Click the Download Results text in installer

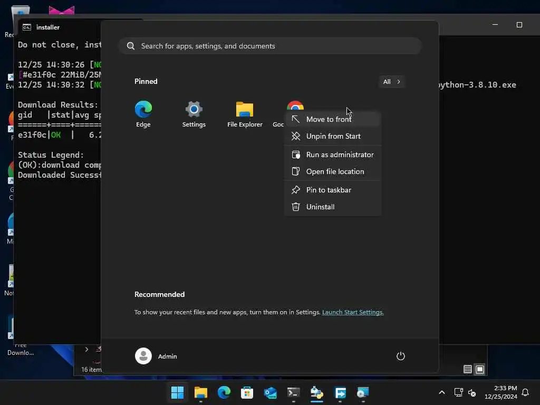click(x=58, y=105)
